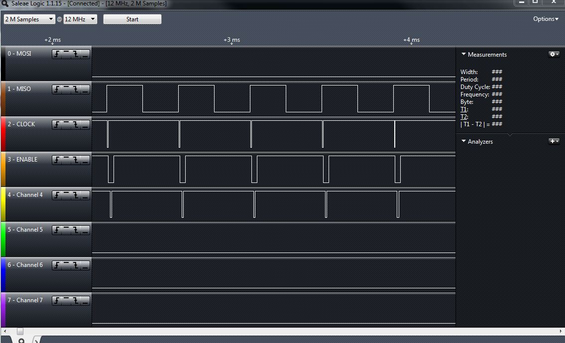Set rising edge trigger on 2 - CLOCK
This screenshot has height=343, width=565.
[x=57, y=125]
